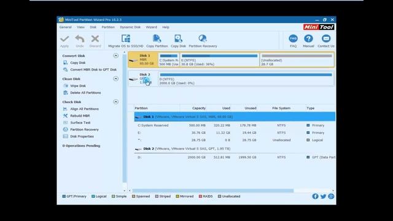Open the Help menu
393x221 pixels.
pyautogui.click(x=166, y=27)
